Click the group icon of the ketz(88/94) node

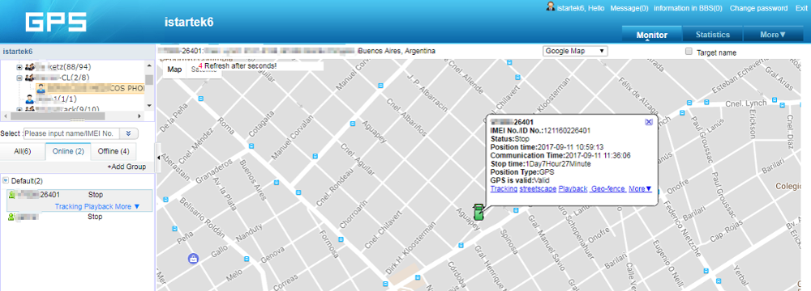29,68
